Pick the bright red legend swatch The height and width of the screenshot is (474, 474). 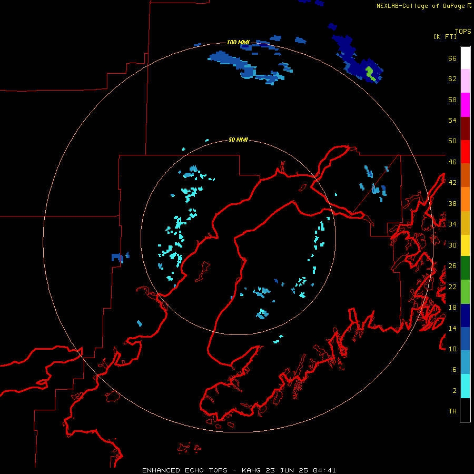pos(465,152)
